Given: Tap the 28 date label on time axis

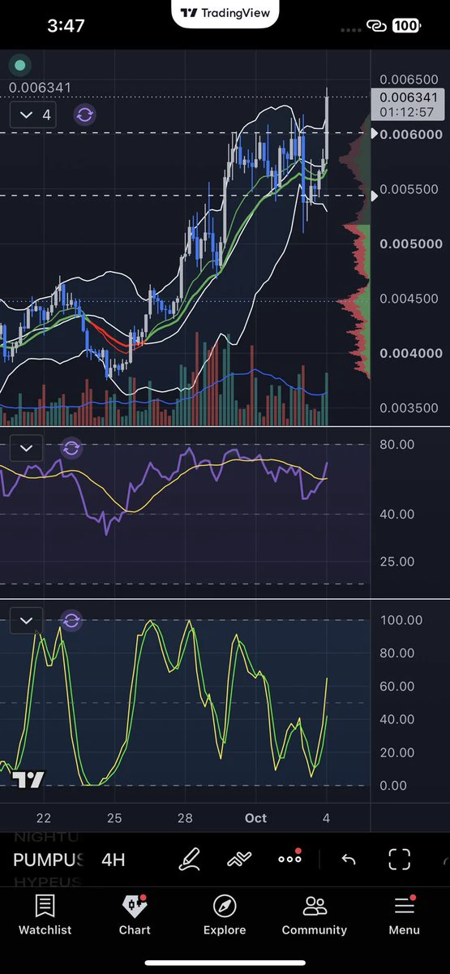Looking at the screenshot, I should coord(185,818).
